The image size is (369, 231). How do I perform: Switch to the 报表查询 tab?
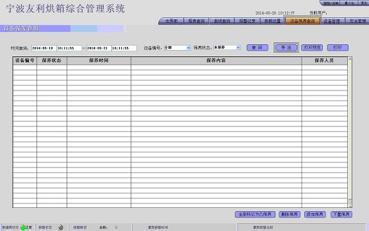click(196, 21)
